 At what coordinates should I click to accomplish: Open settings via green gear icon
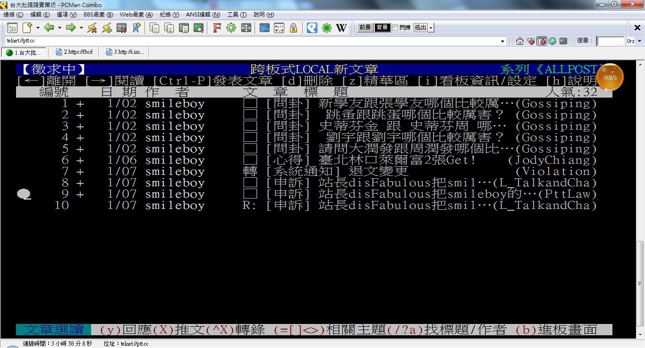pyautogui.click(x=231, y=28)
